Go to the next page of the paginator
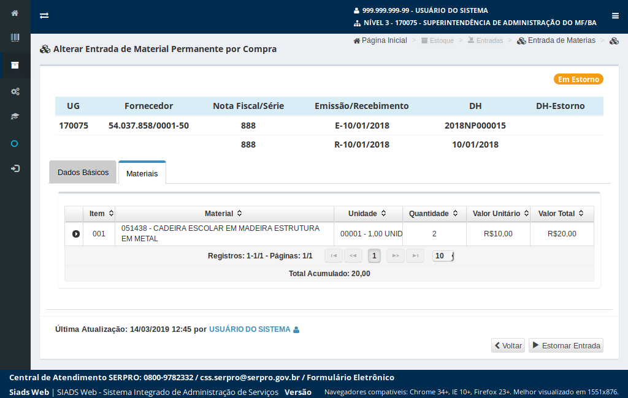Image resolution: width=628 pixels, height=398 pixels. pos(396,256)
